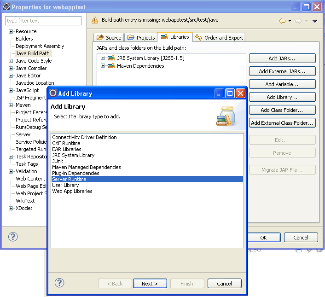This screenshot has width=325, height=297.
Task: Click the Add Library... button
Action: (x=282, y=97)
